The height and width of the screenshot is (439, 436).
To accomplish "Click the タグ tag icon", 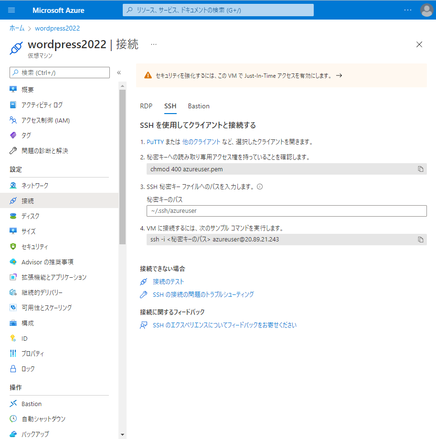I will [x=13, y=135].
